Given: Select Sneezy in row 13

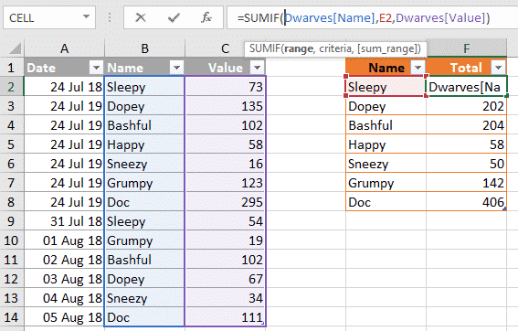Looking at the screenshot, I should 144,298.
